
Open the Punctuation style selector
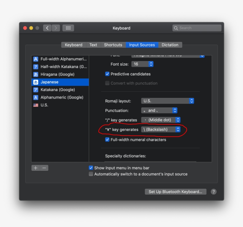pyautogui.click(x=159, y=110)
